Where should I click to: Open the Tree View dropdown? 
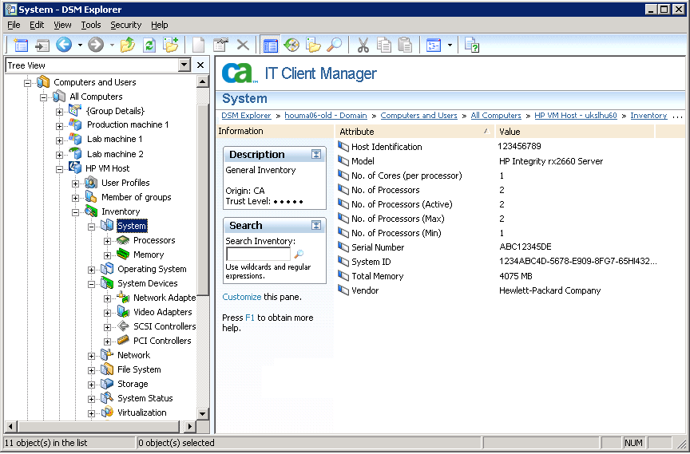[x=184, y=65]
